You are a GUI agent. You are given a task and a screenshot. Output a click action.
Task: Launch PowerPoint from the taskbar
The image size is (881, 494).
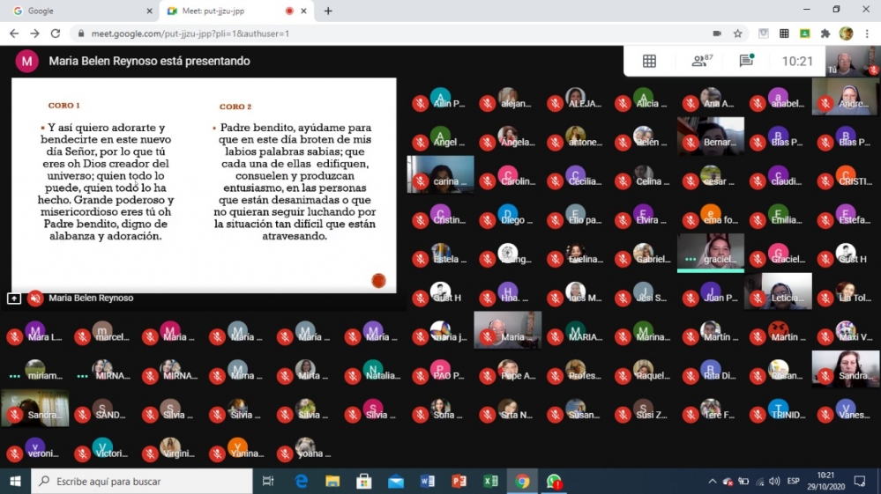point(459,482)
